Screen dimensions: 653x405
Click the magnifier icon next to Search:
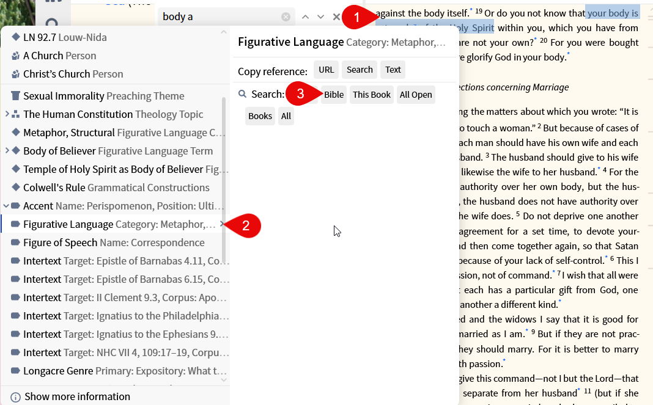point(242,94)
